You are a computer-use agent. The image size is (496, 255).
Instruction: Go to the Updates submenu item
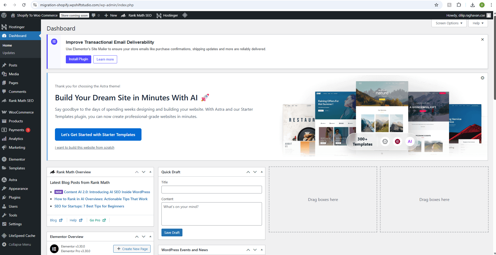[9, 53]
